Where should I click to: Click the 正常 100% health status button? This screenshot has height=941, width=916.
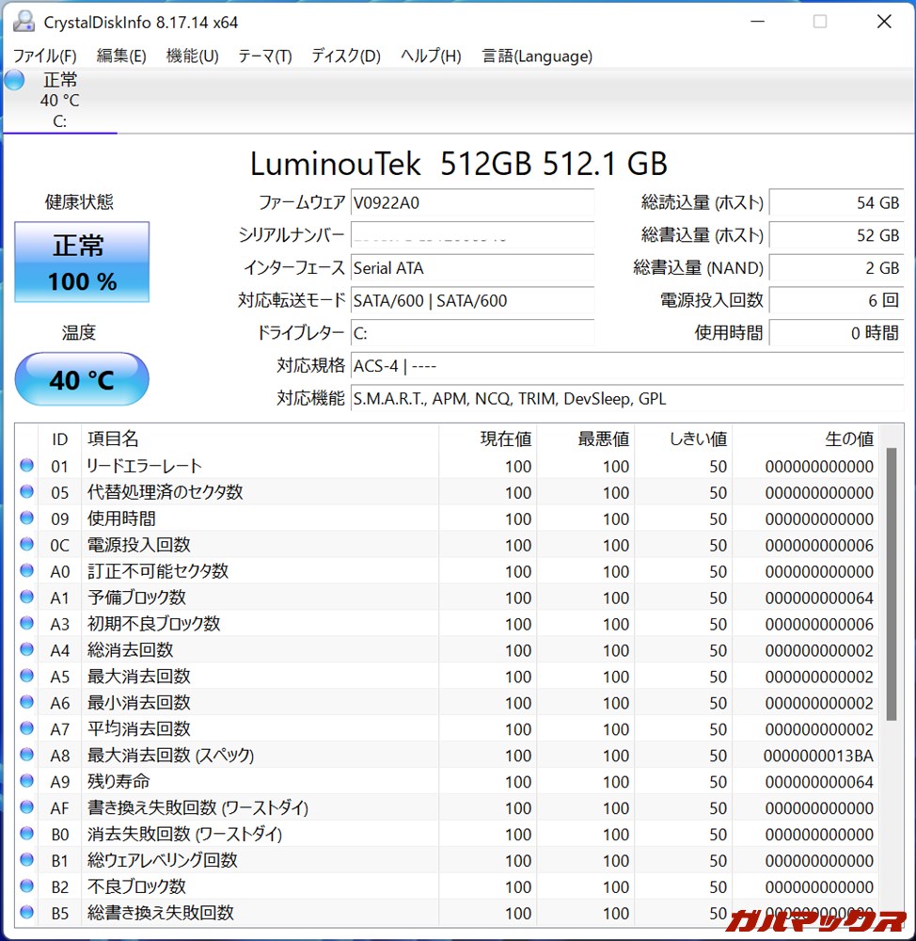click(x=82, y=263)
